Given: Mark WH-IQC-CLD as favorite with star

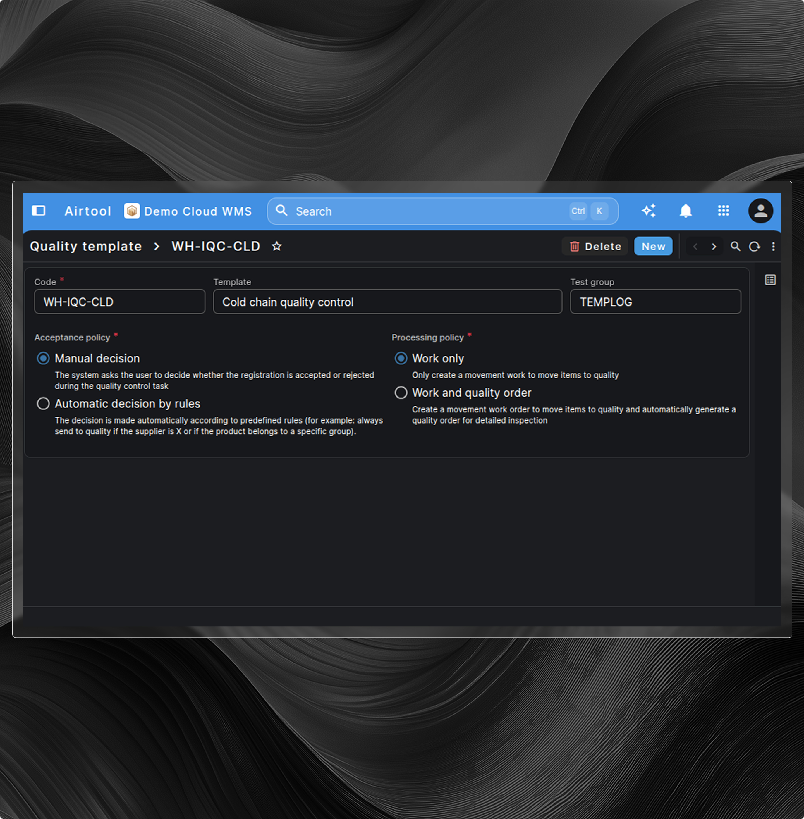Looking at the screenshot, I should (x=276, y=246).
